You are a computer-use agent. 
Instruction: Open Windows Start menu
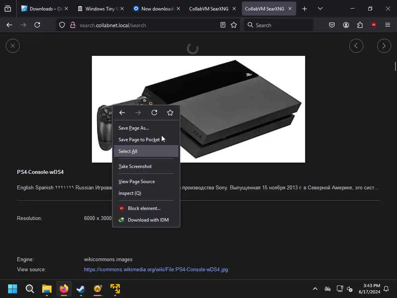coord(12,289)
